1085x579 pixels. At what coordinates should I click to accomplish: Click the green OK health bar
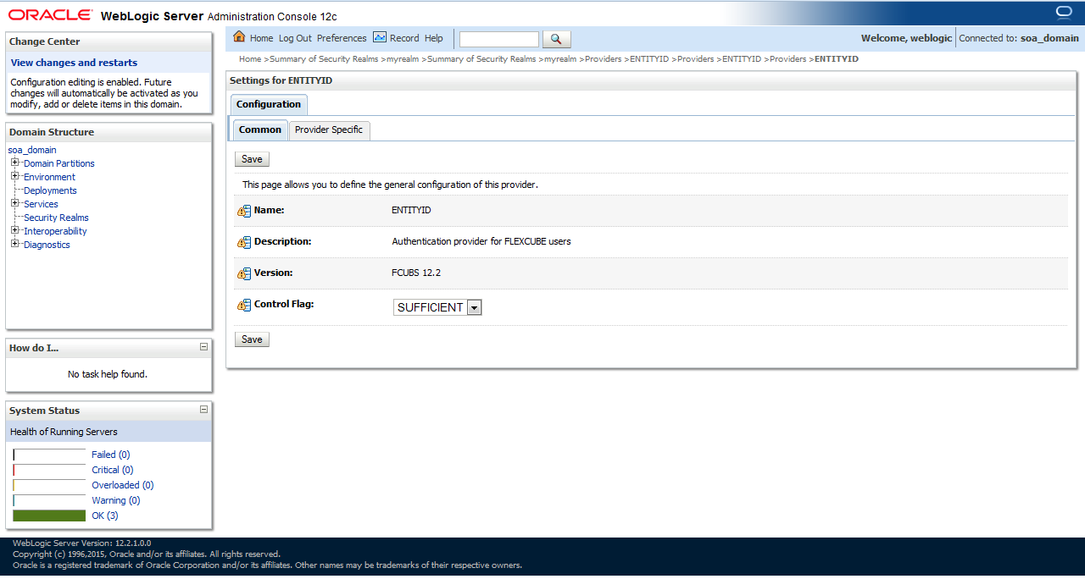49,516
